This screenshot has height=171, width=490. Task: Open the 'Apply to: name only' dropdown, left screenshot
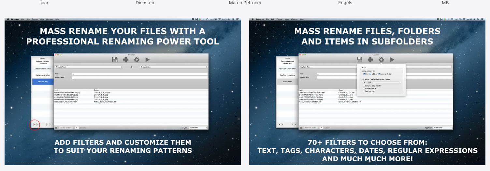(198, 128)
